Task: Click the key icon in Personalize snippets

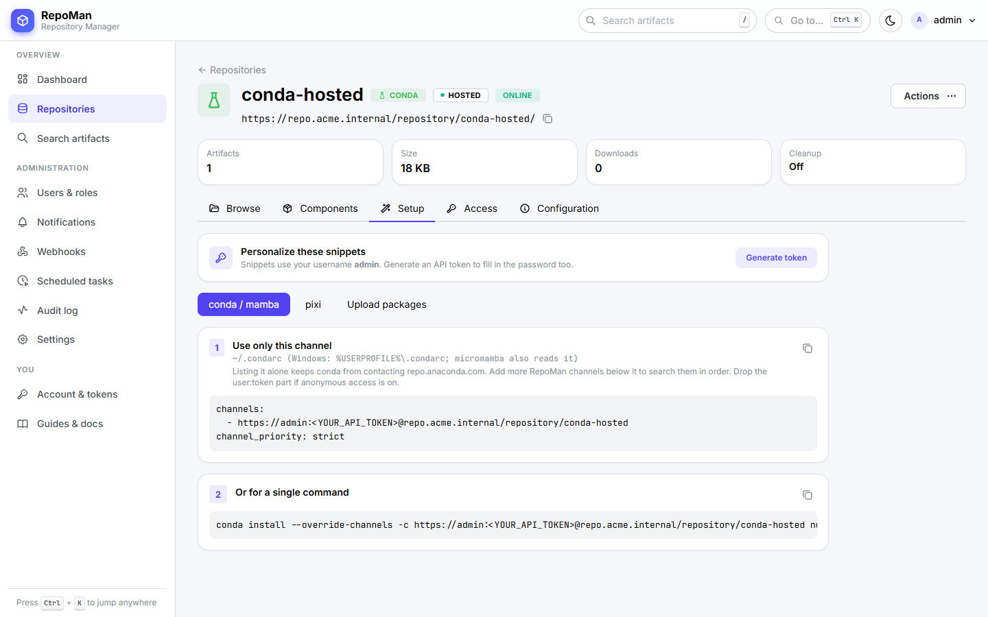Action: tap(221, 258)
